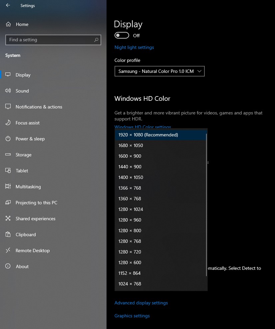
Task: Click the Sound speaker icon
Action: point(8,91)
